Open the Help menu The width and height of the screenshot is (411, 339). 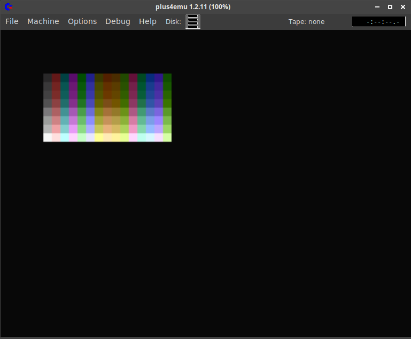point(148,21)
